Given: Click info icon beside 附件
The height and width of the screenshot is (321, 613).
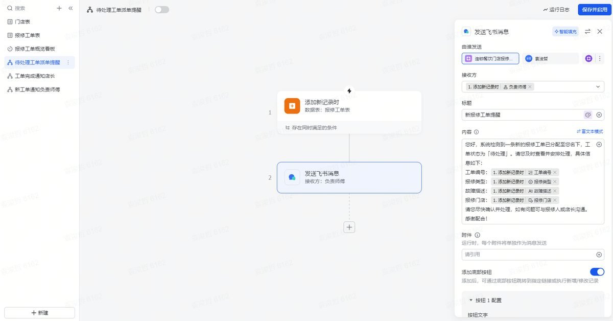Looking at the screenshot, I should click(x=477, y=235).
